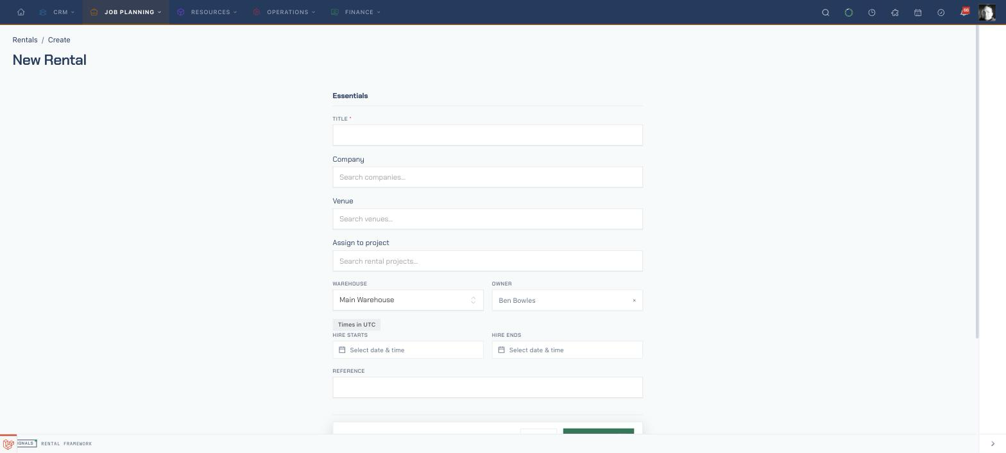
Task: Open the Operations menu
Action: [284, 12]
